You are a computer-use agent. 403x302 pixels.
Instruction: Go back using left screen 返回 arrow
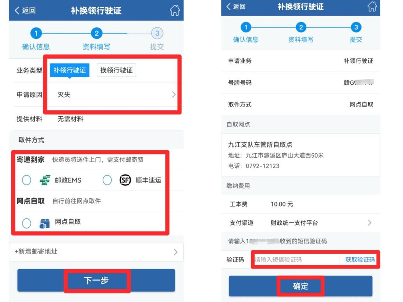point(25,10)
